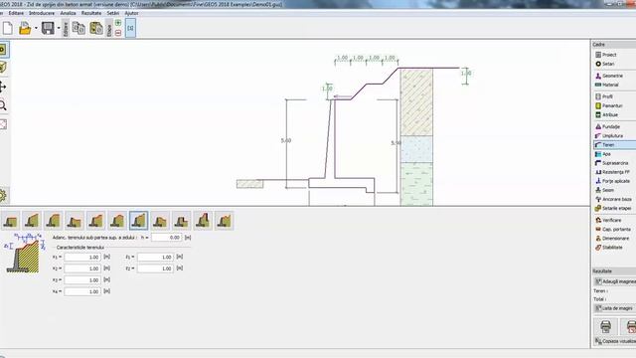The height and width of the screenshot is (358, 636).
Task: Click the x1 value input field
Action: pyautogui.click(x=82, y=257)
